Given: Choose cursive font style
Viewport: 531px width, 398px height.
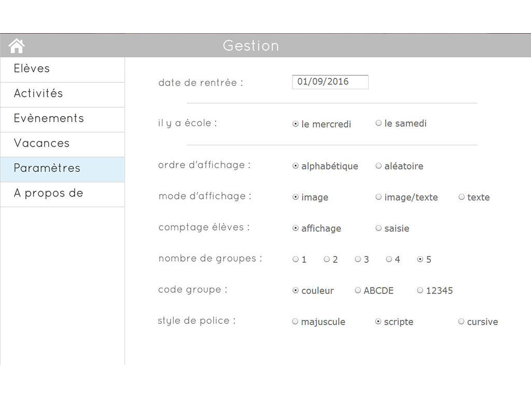Looking at the screenshot, I should pyautogui.click(x=462, y=321).
